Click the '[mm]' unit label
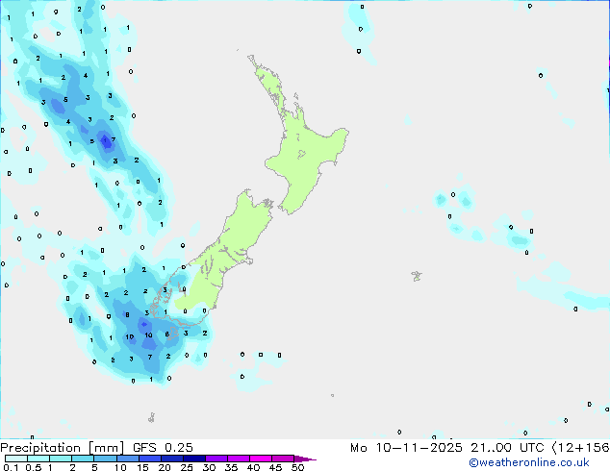Screen dimensions: 610x471 [107, 448]
